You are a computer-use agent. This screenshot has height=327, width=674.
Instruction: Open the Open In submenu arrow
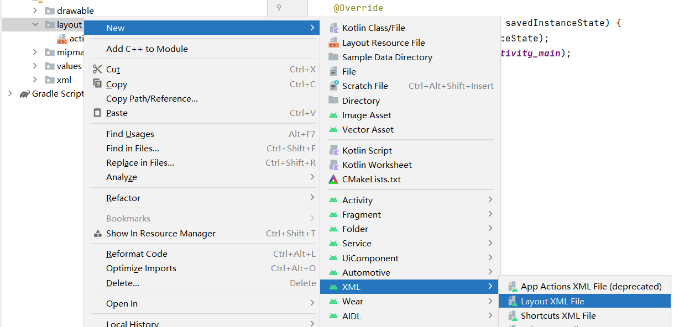pyautogui.click(x=312, y=303)
